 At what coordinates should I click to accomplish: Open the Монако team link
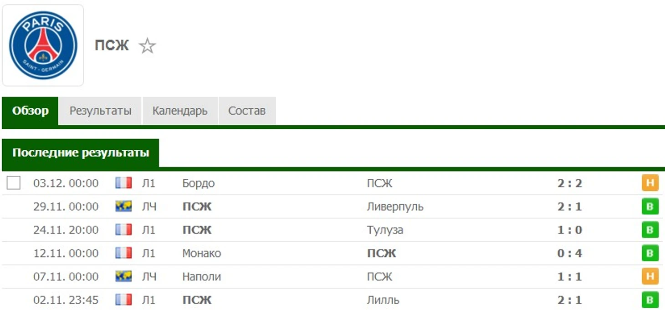[201, 253]
